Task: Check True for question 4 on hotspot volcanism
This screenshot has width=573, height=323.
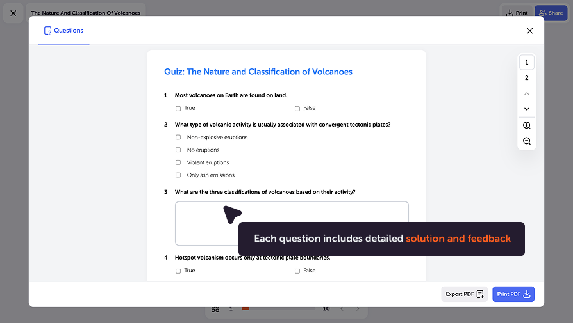Action: [178, 271]
